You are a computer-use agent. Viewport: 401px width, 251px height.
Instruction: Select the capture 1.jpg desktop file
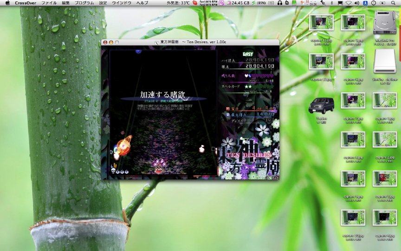pos(385,101)
